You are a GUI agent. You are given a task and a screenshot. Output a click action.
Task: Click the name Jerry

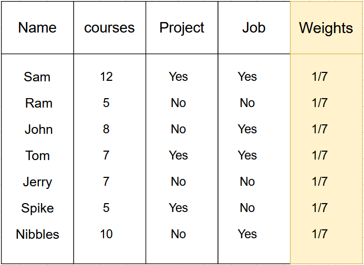pyautogui.click(x=37, y=182)
